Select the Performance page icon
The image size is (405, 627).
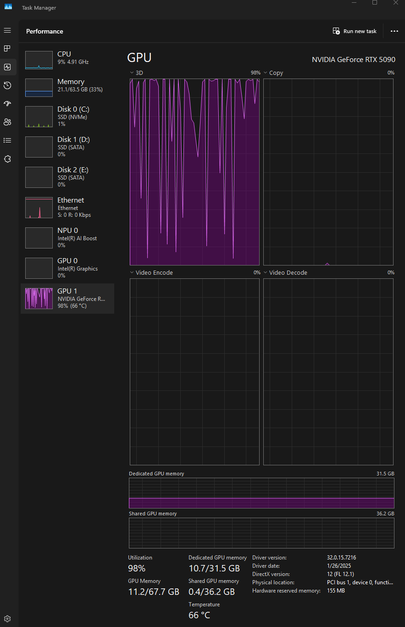[7, 67]
